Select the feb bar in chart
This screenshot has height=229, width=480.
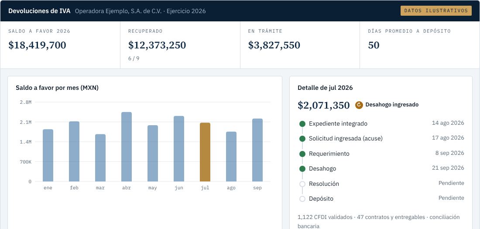coord(74,151)
